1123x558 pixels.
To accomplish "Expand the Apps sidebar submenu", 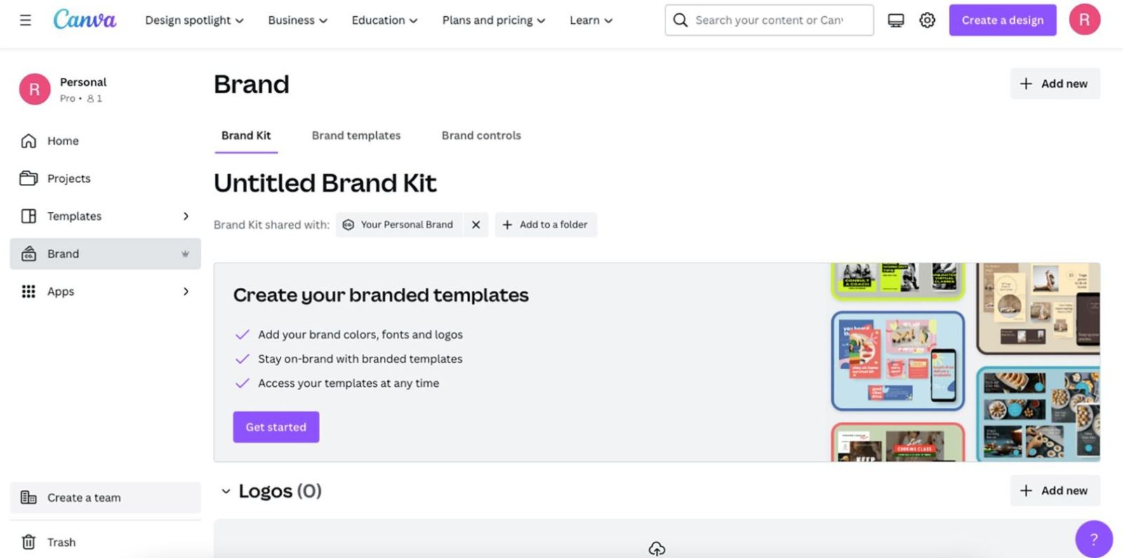I will click(x=186, y=291).
